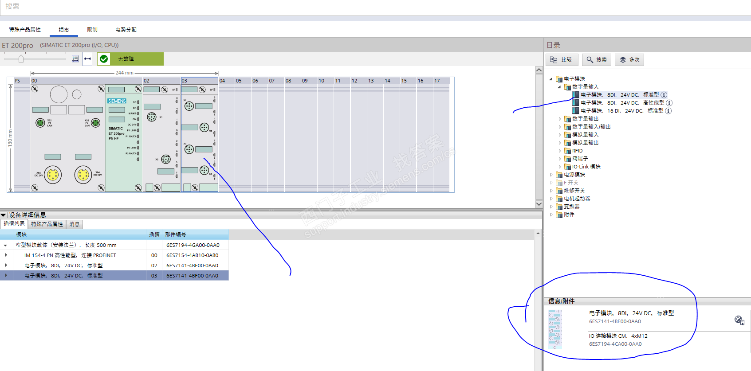The height and width of the screenshot is (371, 751).
Task: Expand the 附件 catalog node
Action: [551, 215]
